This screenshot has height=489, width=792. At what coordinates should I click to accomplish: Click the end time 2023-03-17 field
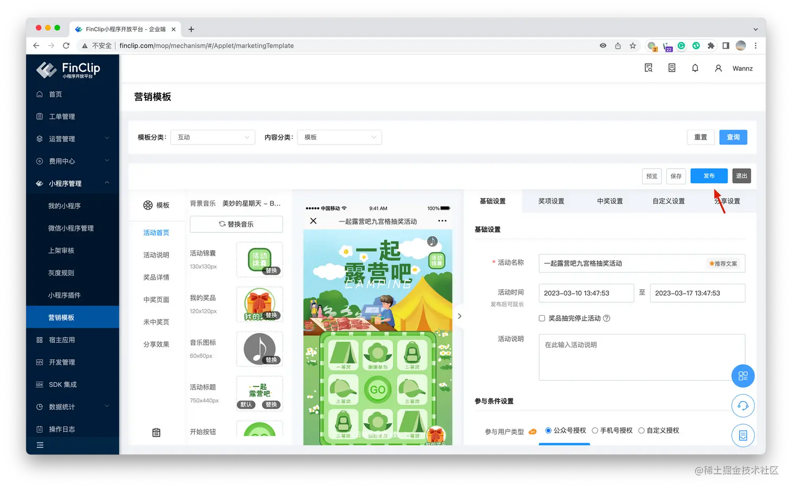[697, 293]
